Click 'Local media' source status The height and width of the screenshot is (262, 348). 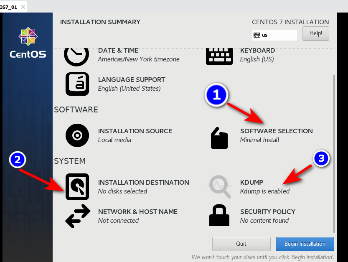[114, 140]
